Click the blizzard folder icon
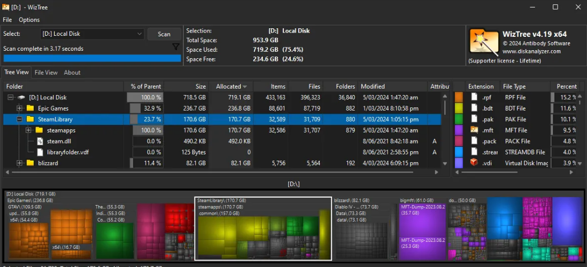 30,163
